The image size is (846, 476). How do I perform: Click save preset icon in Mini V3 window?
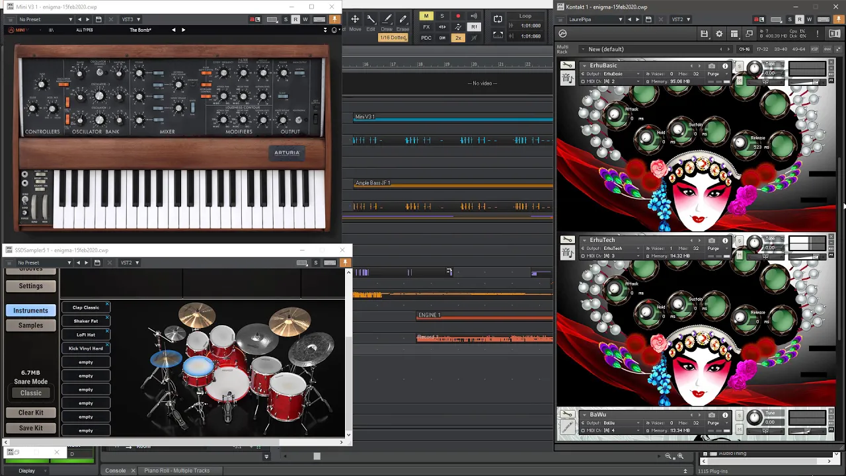[98, 19]
